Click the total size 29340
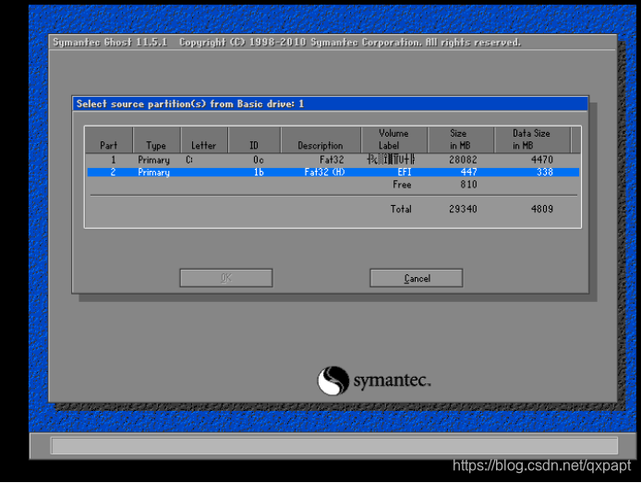 click(463, 210)
